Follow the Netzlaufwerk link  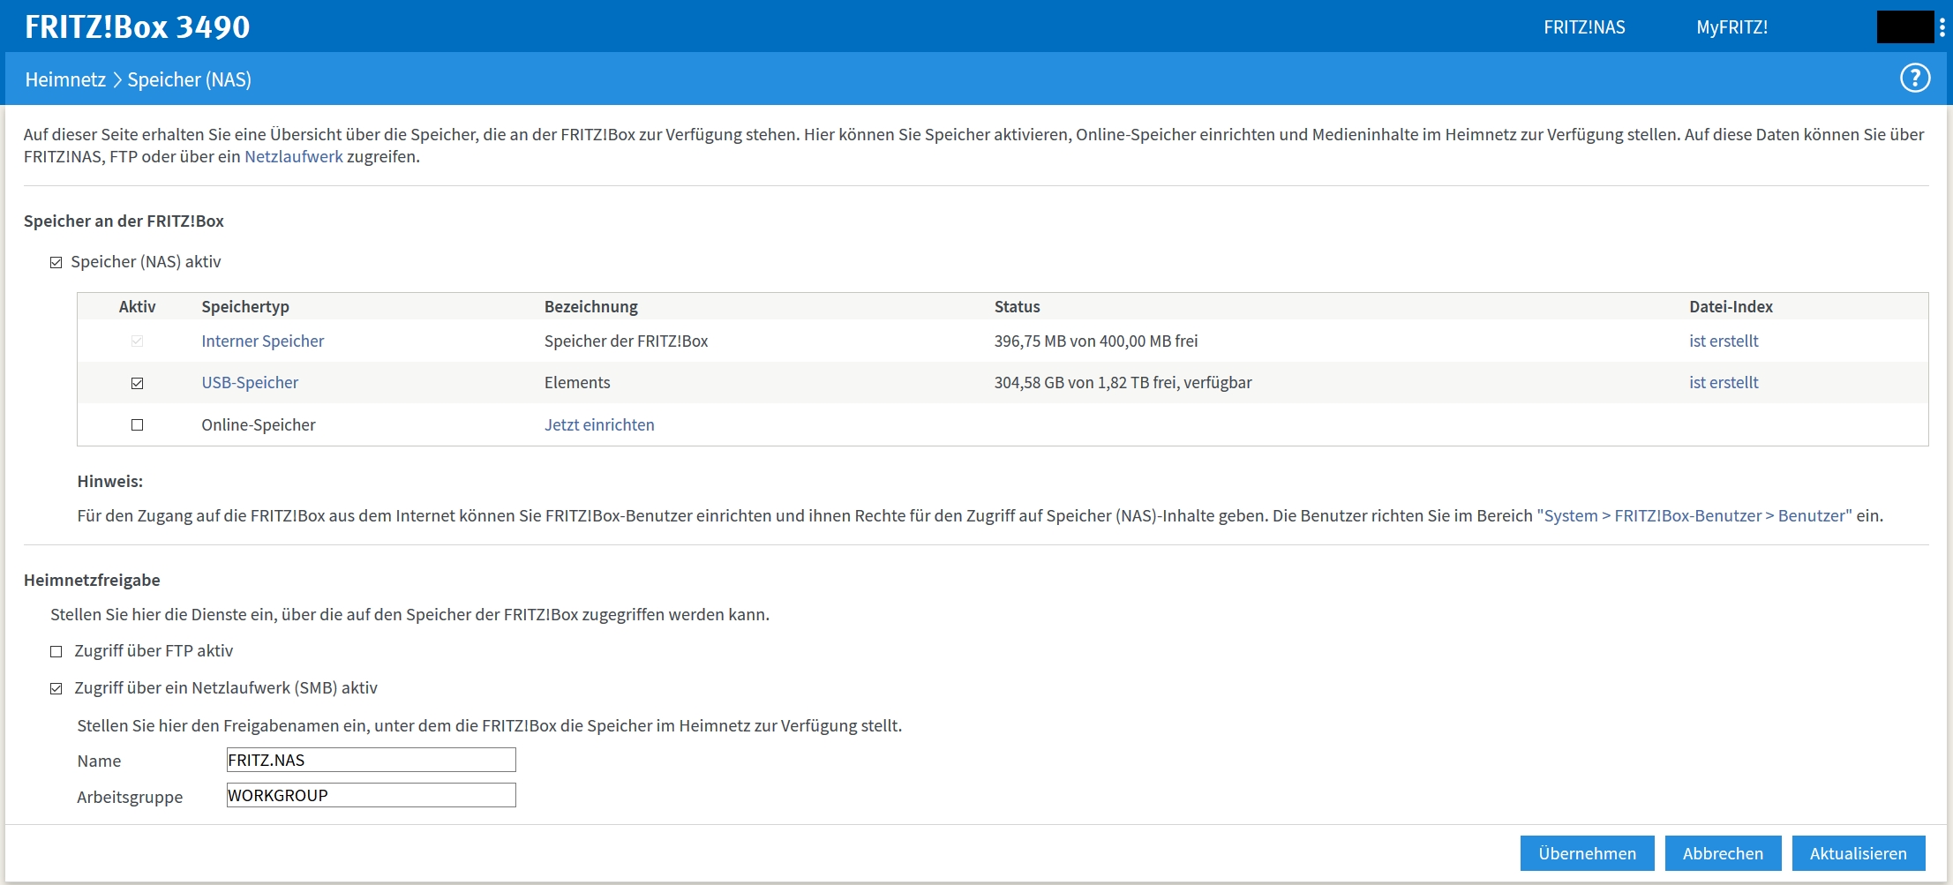293,156
